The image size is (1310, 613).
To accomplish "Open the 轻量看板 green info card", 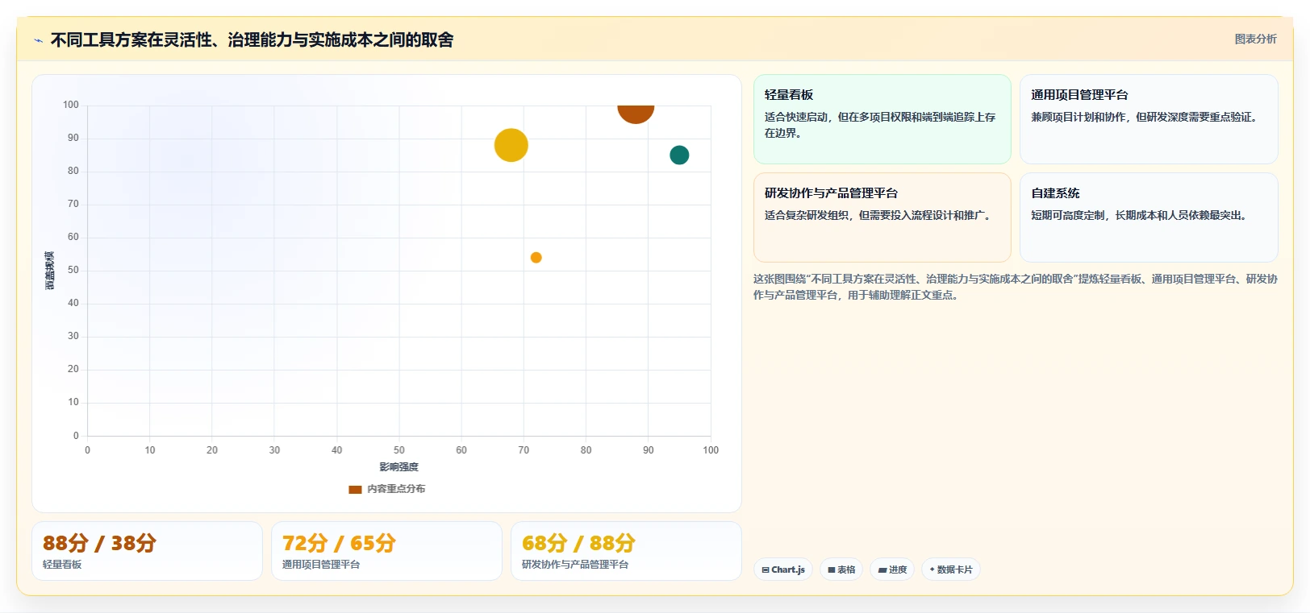I will pos(882,119).
